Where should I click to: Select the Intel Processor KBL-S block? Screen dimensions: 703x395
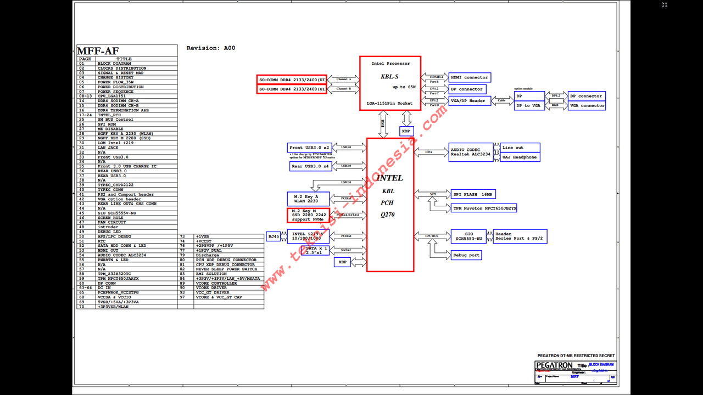pos(390,82)
